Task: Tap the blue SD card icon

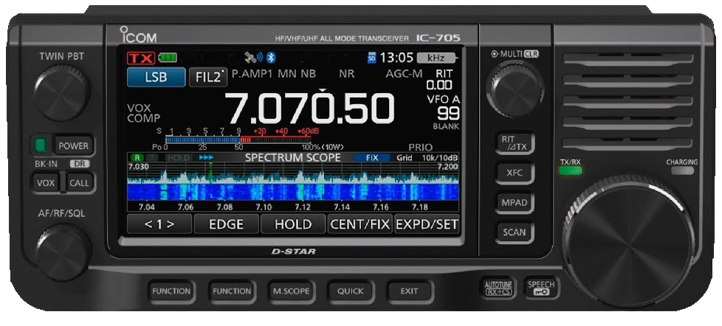Action: tap(372, 58)
